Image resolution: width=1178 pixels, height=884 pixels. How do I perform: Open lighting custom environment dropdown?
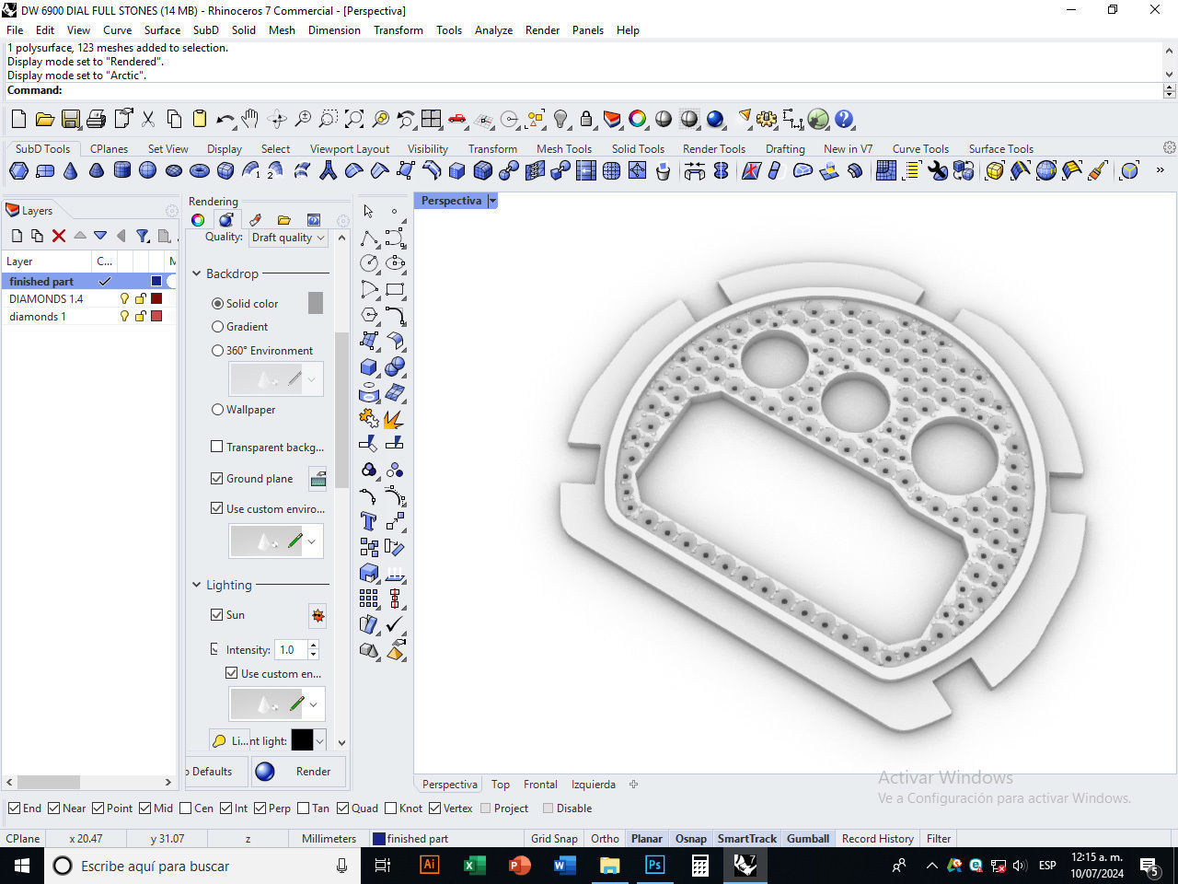tap(314, 704)
